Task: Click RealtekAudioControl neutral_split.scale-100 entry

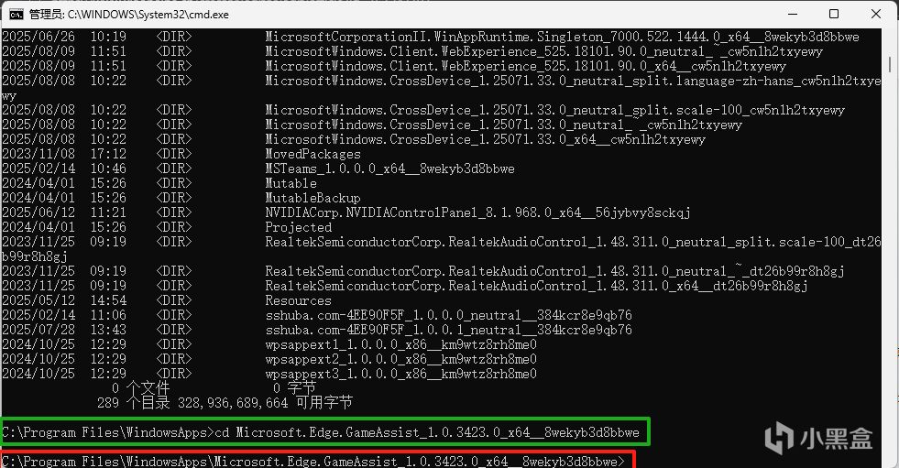Action: click(573, 243)
